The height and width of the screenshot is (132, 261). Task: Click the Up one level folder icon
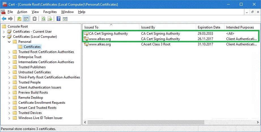pyautogui.click(x=19, y=19)
